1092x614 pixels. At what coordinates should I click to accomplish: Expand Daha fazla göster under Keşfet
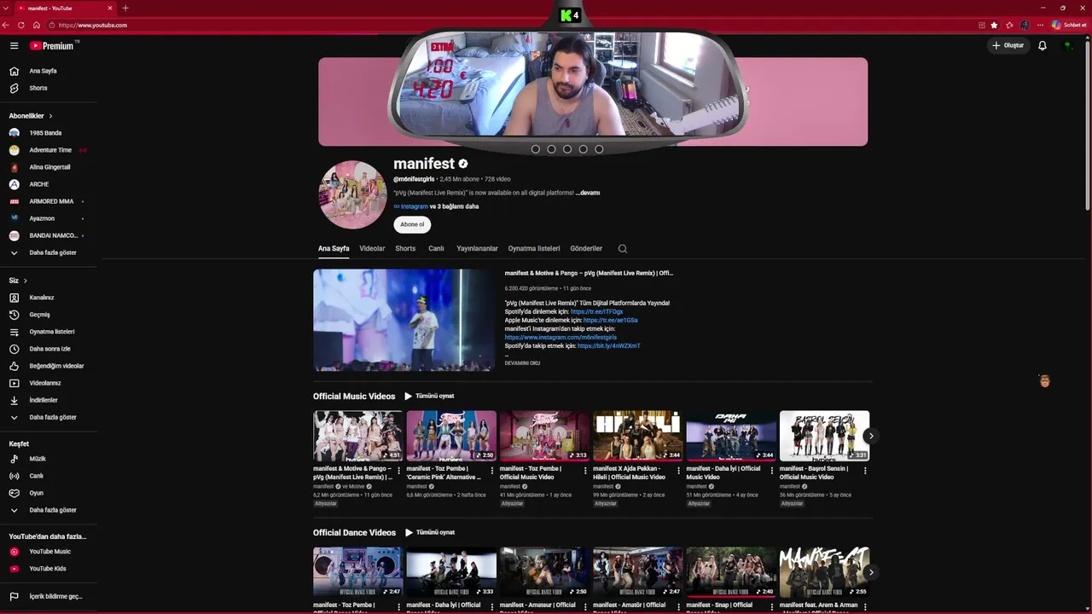click(49, 510)
